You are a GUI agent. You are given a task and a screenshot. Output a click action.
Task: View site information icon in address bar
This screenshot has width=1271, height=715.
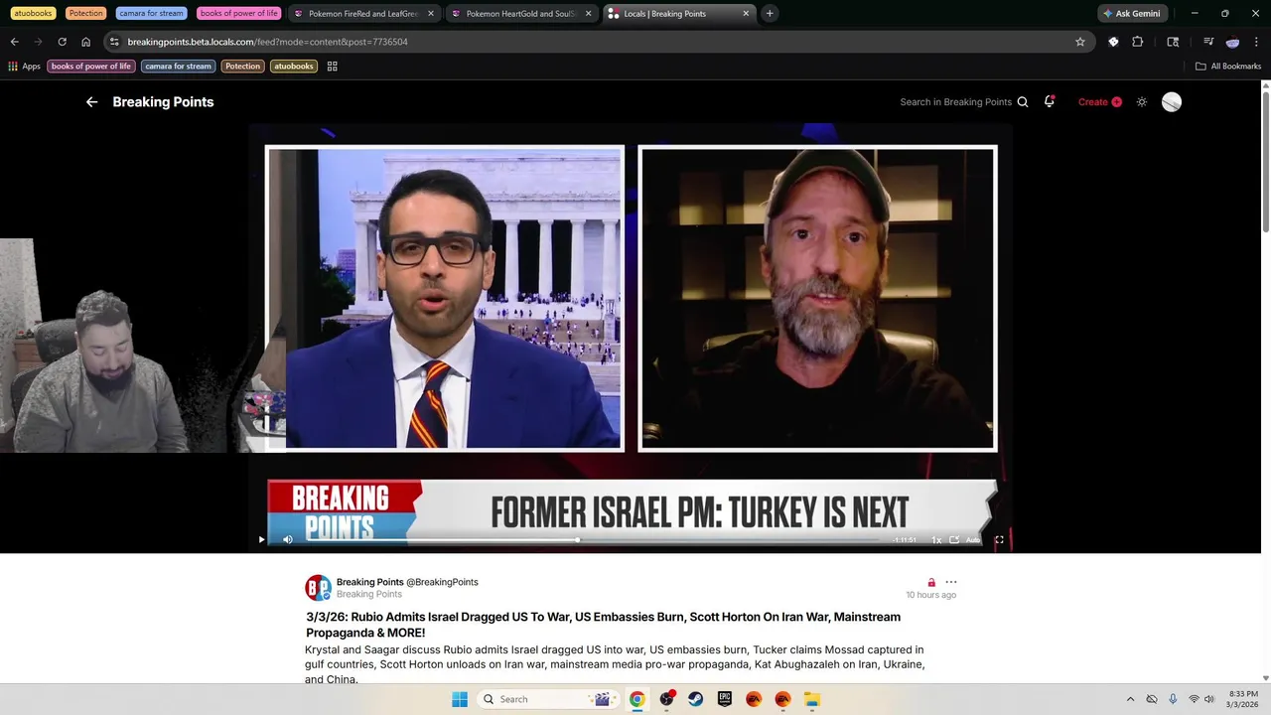pos(114,42)
